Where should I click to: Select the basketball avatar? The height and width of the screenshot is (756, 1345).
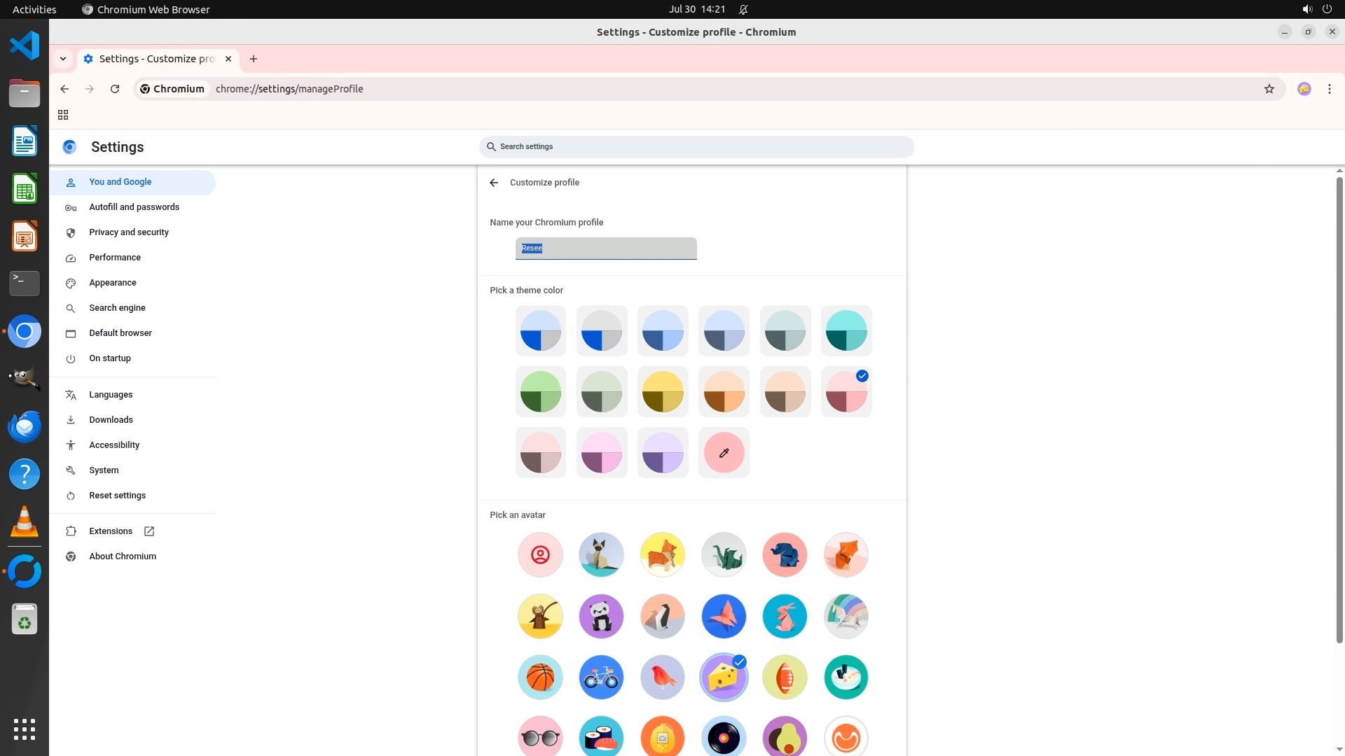(x=540, y=678)
